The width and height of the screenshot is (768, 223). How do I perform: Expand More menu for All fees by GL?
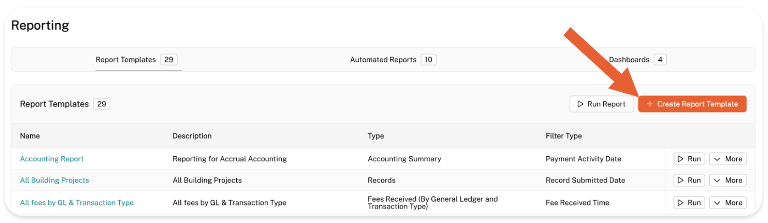coord(728,203)
